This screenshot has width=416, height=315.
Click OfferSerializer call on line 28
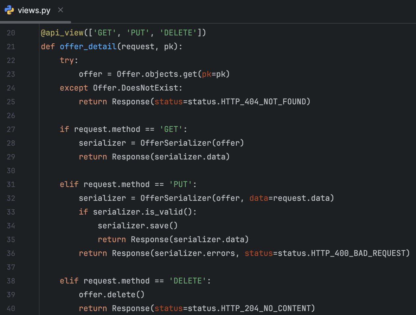pyautogui.click(x=168, y=143)
